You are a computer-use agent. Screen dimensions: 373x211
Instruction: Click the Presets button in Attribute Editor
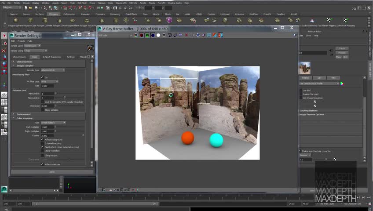coord(342,53)
